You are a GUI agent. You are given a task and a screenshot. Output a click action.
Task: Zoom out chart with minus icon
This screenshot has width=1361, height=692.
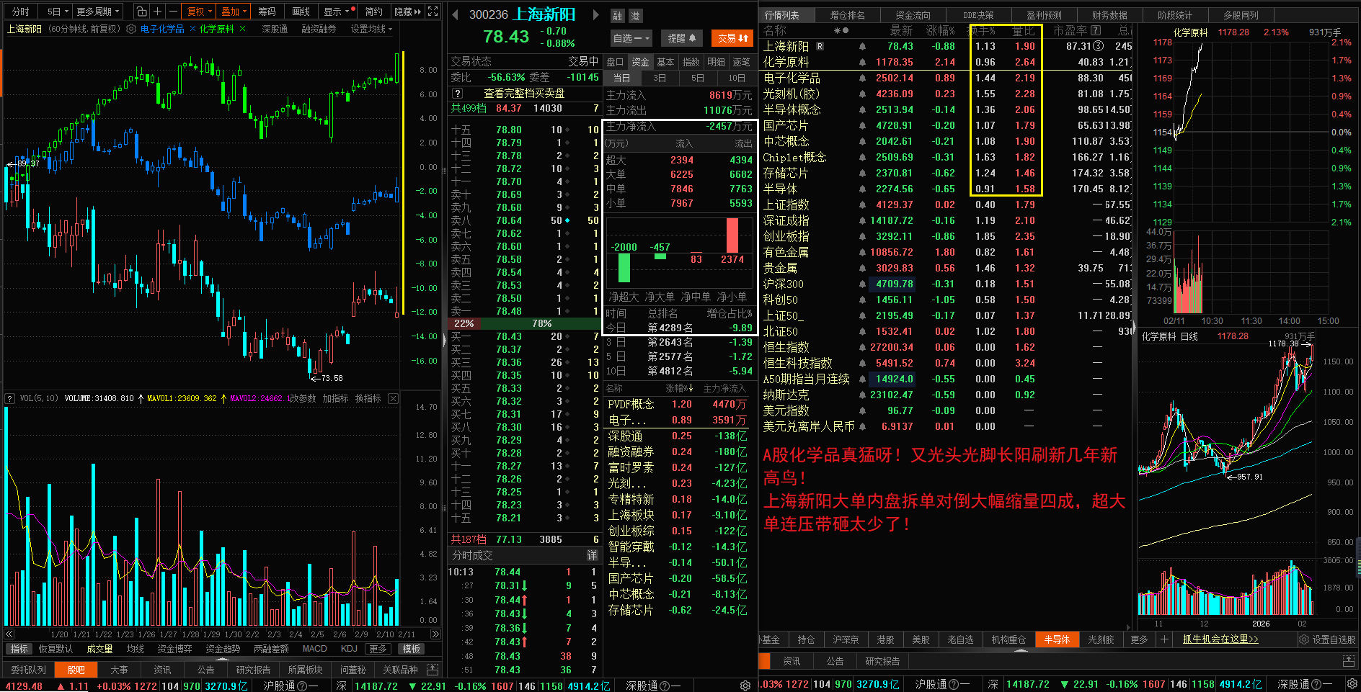(173, 12)
